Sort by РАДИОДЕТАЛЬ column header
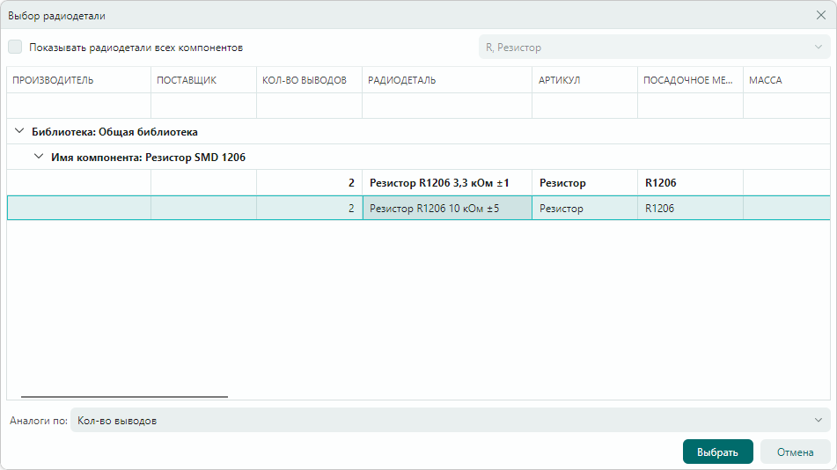837x470 pixels. coord(446,80)
